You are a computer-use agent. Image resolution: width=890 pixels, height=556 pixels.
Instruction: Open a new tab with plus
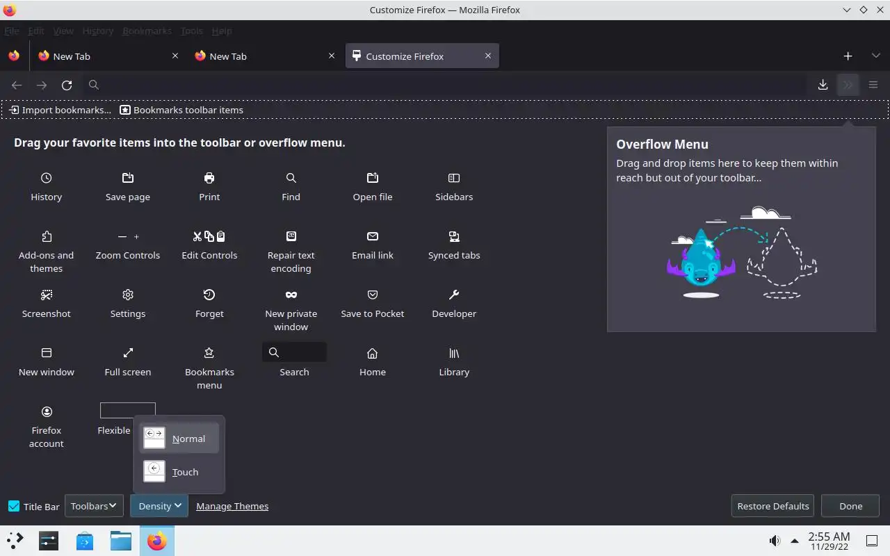tap(848, 56)
